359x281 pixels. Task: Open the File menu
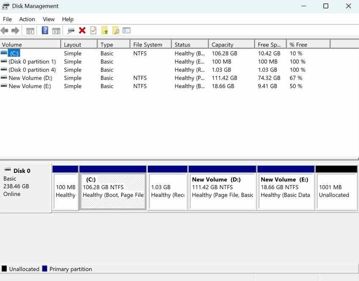click(x=7, y=19)
